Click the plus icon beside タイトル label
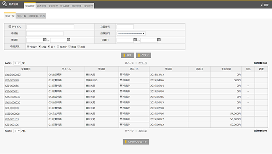The width and height of the screenshot is (272, 154). pyautogui.click(x=10, y=26)
